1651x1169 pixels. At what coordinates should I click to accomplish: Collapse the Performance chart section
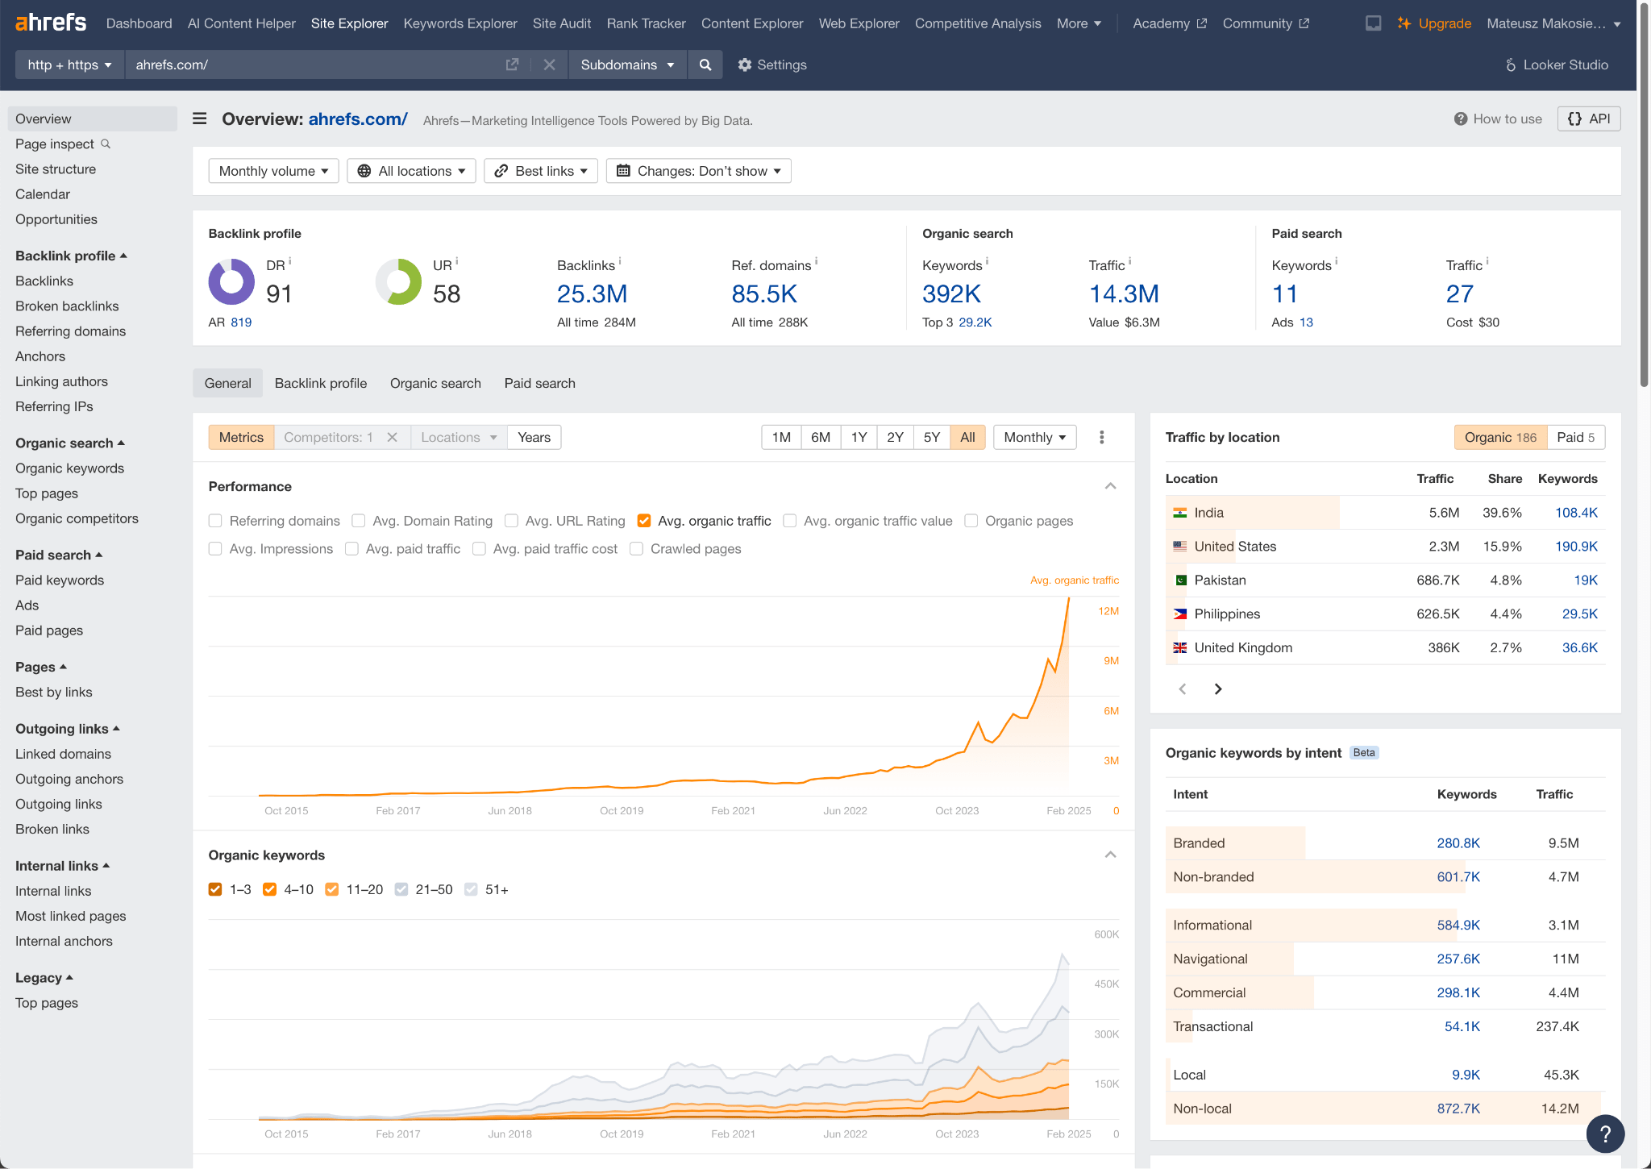point(1110,486)
